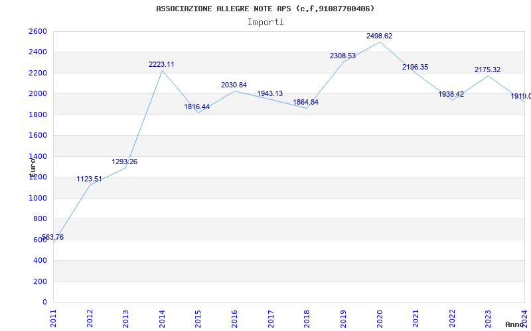
Task: Click the x-axis year 2018
Action: [x=307, y=318]
